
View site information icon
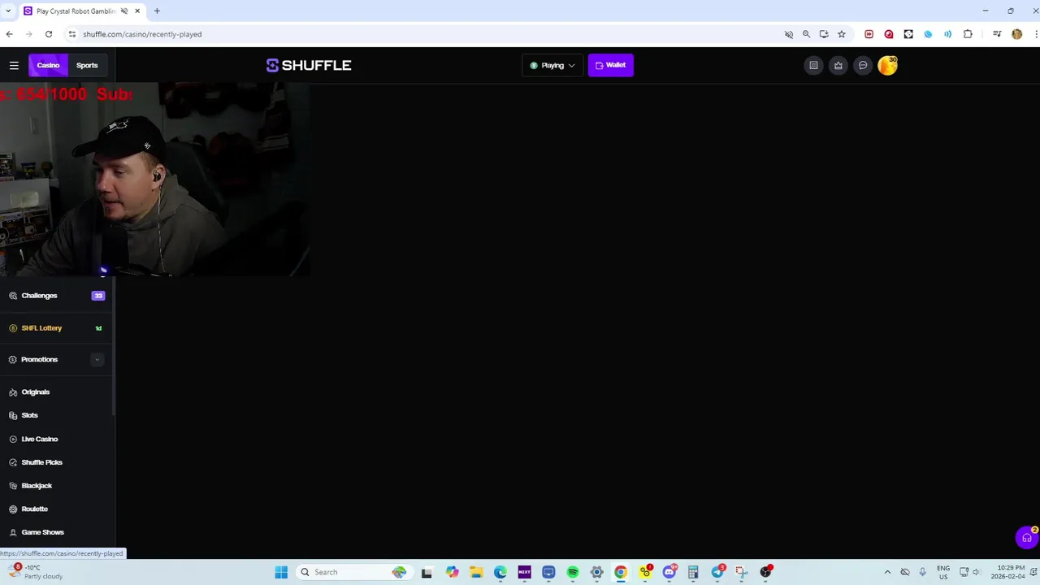pos(72,34)
